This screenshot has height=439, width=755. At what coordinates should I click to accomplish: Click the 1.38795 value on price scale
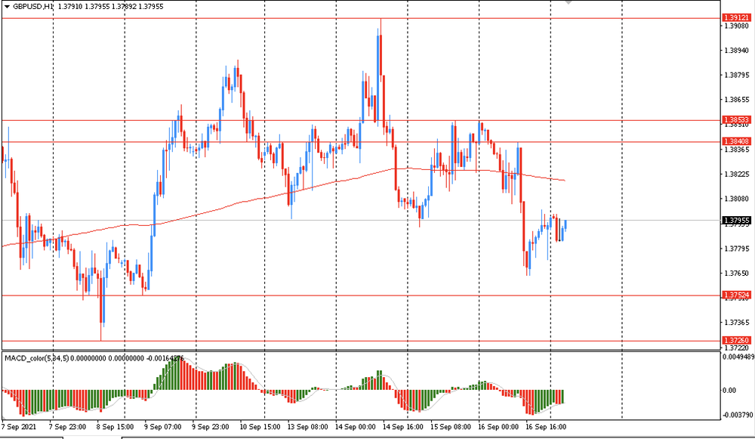737,75
